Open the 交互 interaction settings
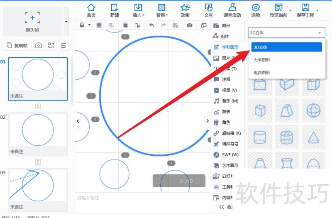Screen dimensions: 332x218 point(209,10)
